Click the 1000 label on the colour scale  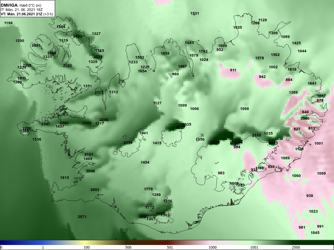pyautogui.click(x=212, y=247)
